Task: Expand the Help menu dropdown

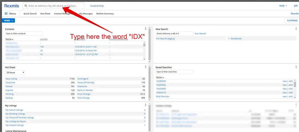Action: (x=283, y=6)
